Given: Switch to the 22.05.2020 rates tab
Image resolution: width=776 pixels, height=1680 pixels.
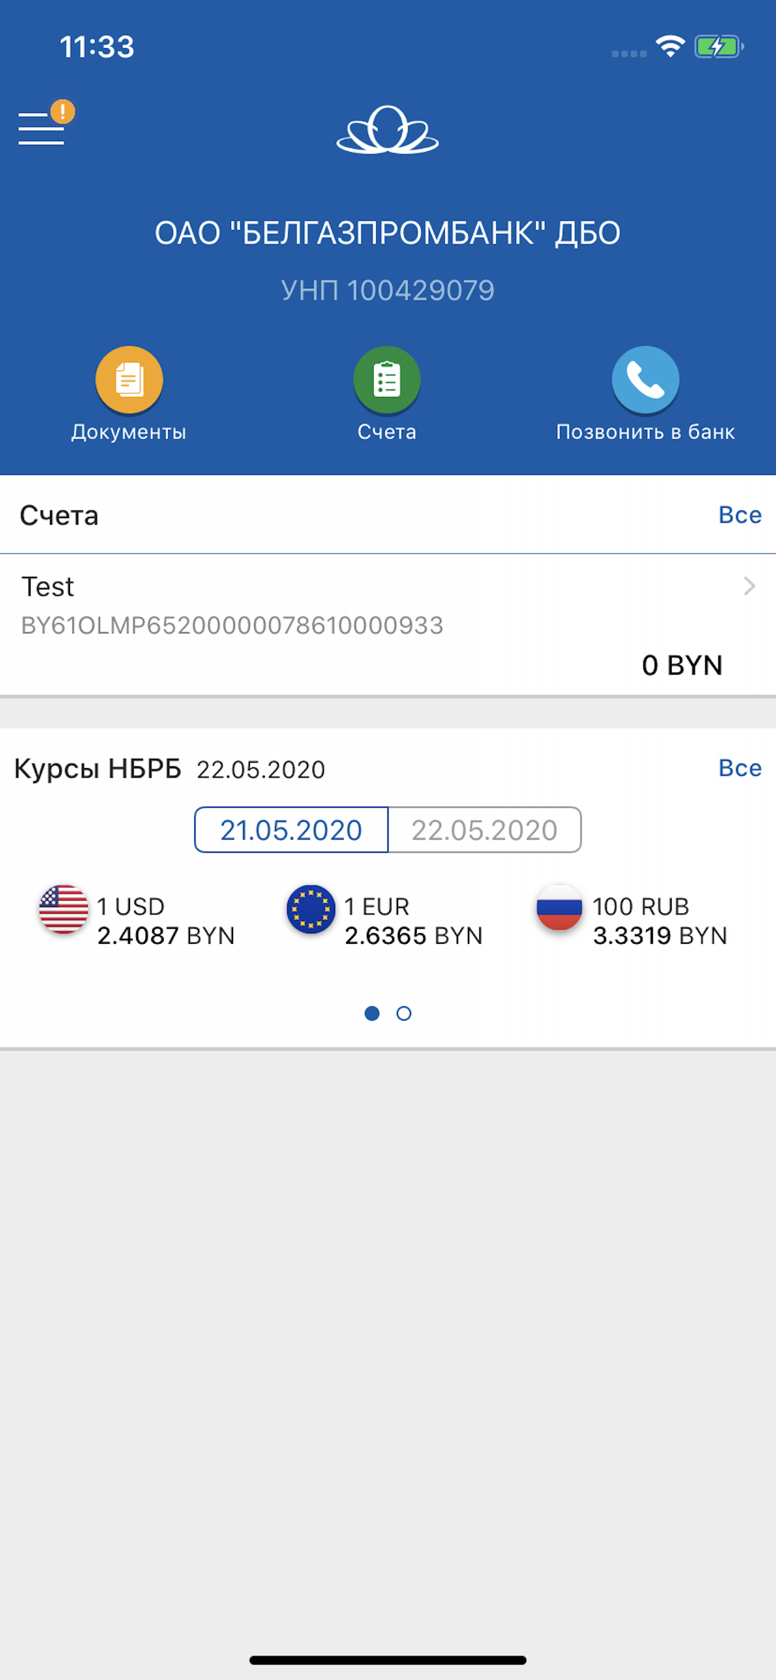Looking at the screenshot, I should coord(484,829).
